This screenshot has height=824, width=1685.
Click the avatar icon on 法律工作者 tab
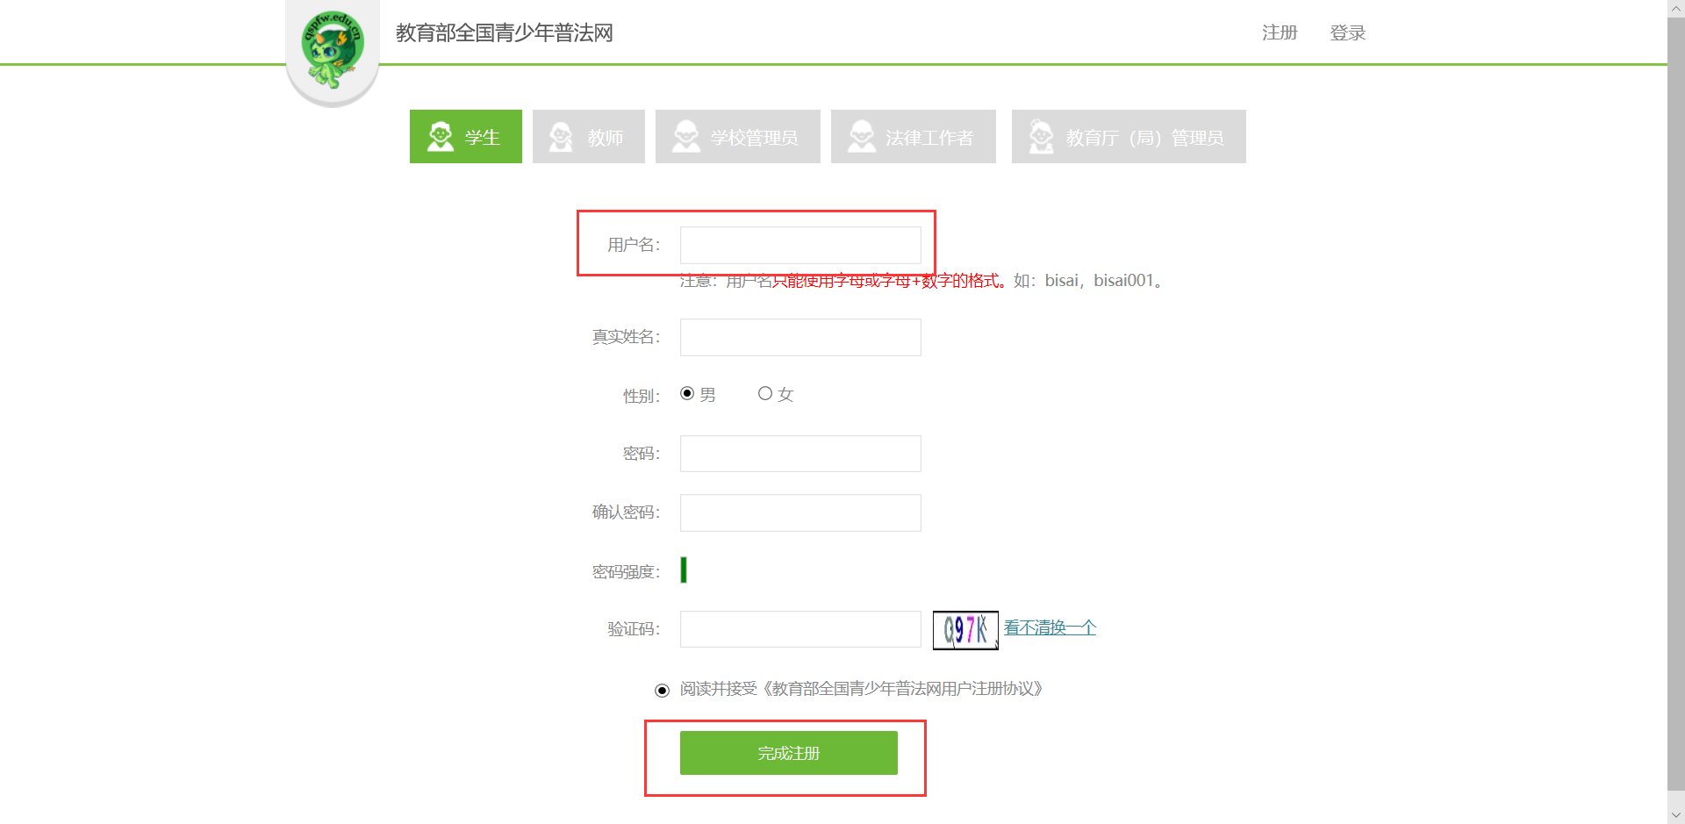point(860,136)
